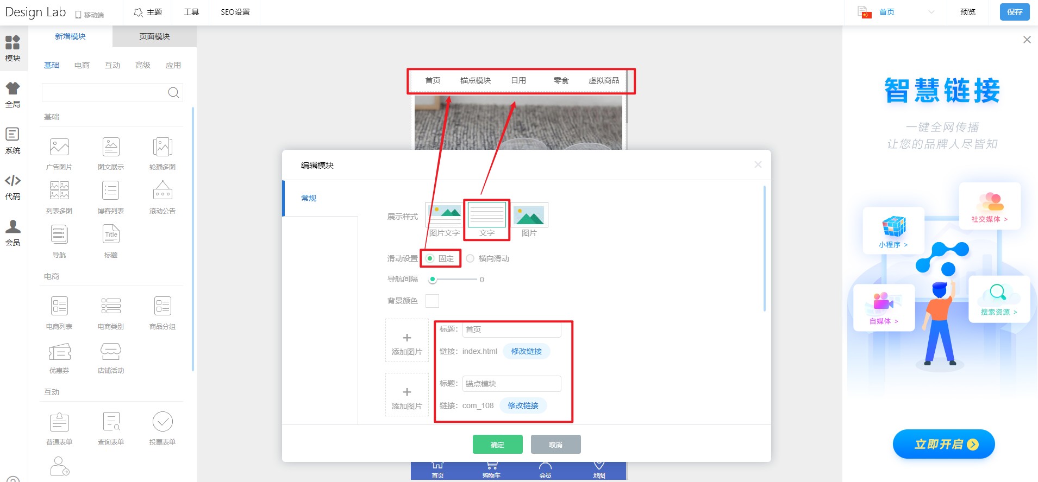
Task: Open the 搜索资源 link card
Action: coord(999,299)
